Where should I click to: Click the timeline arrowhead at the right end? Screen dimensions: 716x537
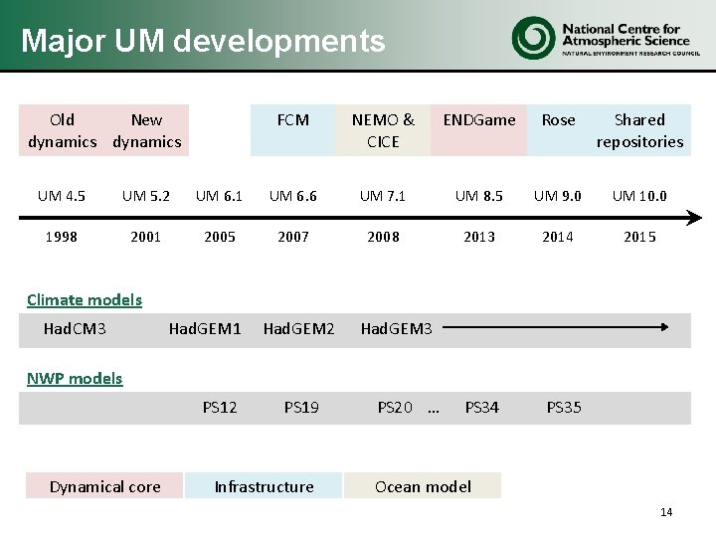point(694,218)
